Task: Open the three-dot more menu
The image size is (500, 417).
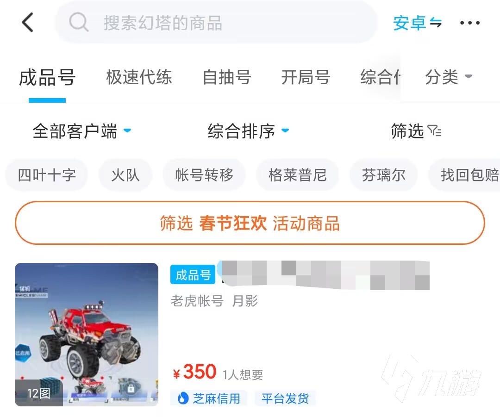Action: (470, 23)
